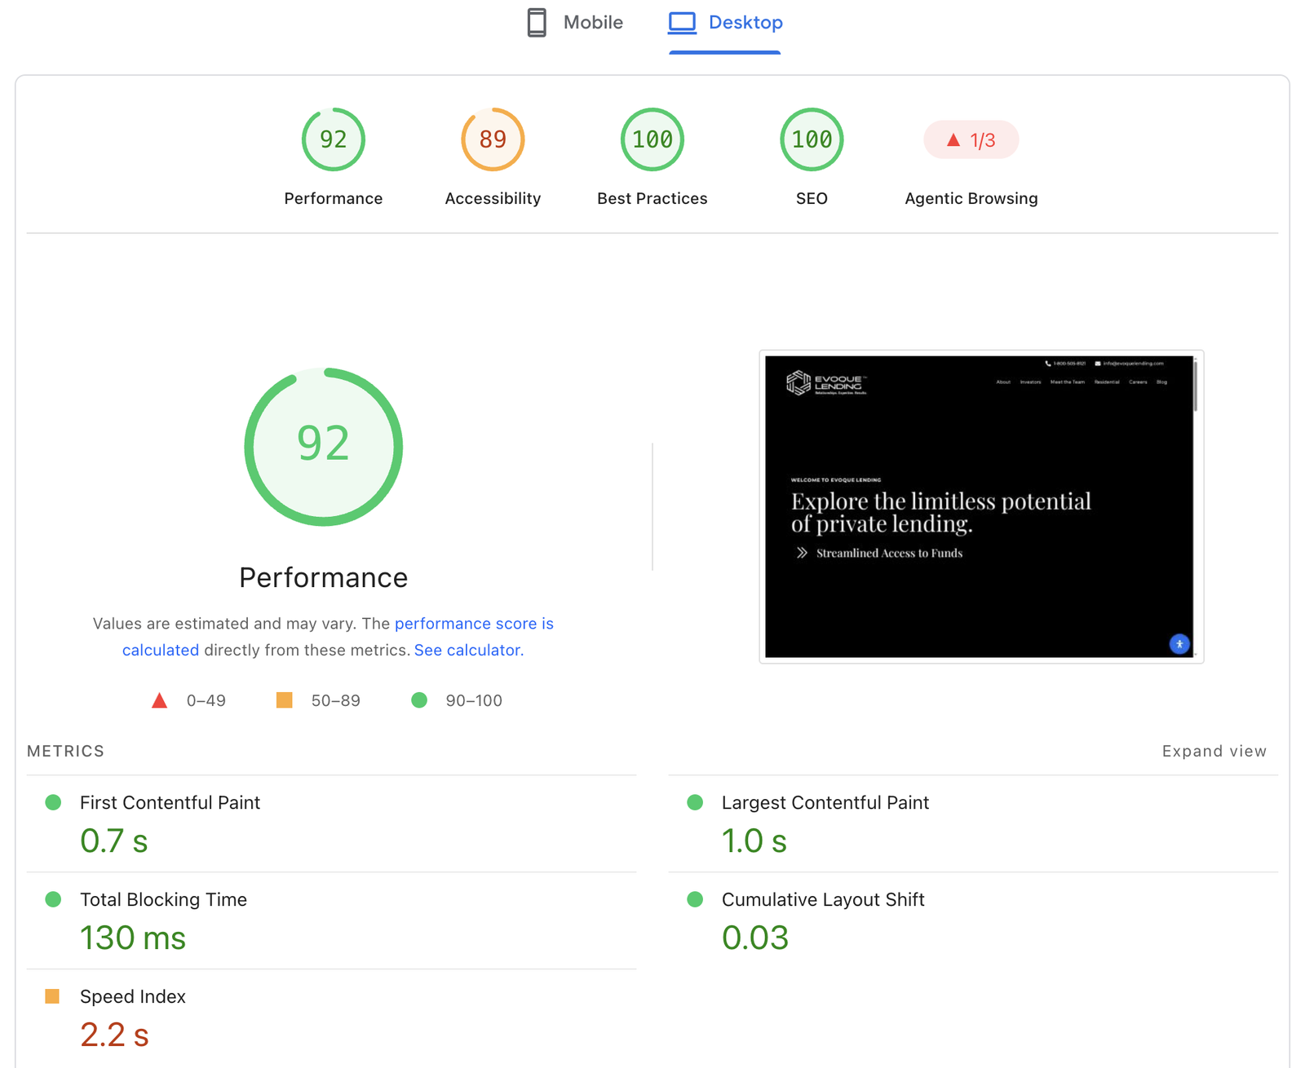Click the 0.03 metric value
Viewport: 1305px width, 1068px height.
point(755,938)
